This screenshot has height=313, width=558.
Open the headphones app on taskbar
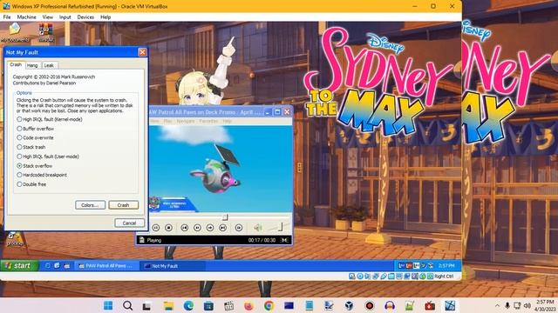pyautogui.click(x=390, y=305)
